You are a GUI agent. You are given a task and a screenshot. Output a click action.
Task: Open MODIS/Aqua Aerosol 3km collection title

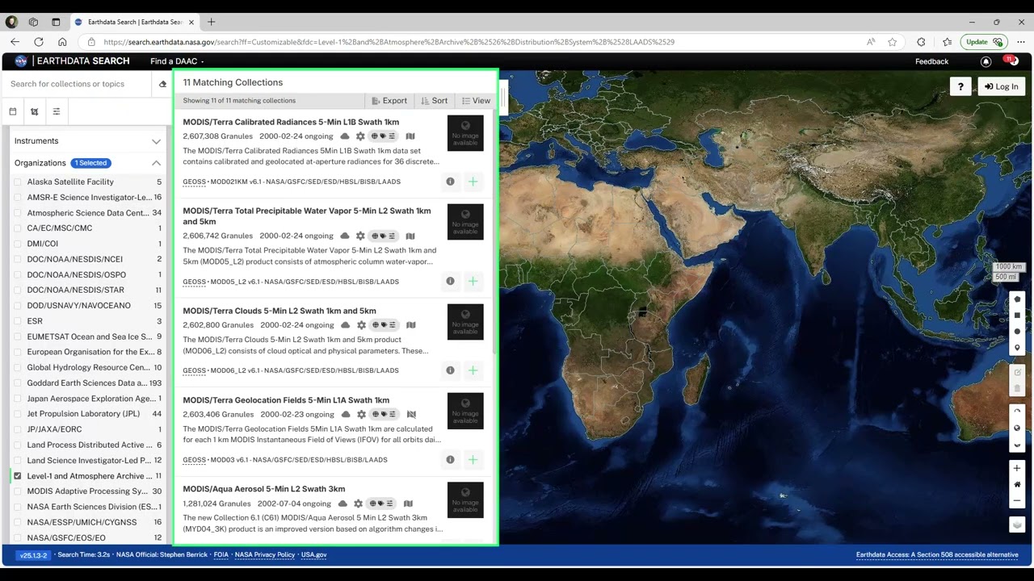click(x=264, y=489)
